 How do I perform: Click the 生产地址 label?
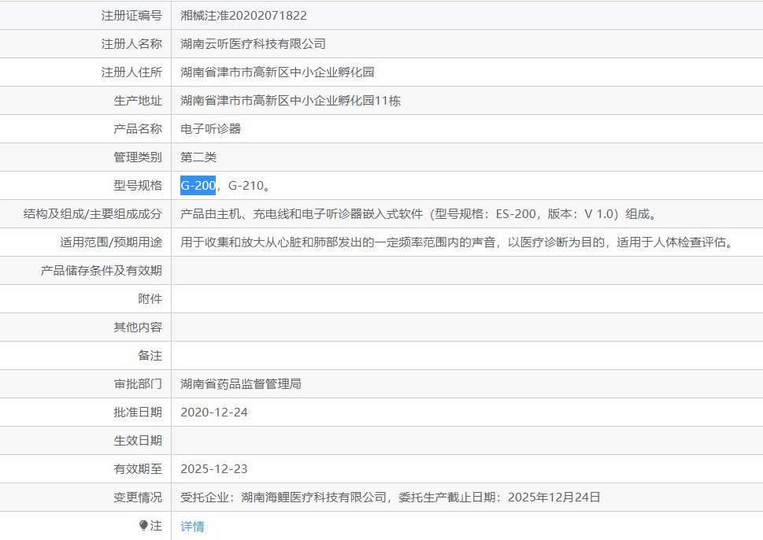pos(138,101)
